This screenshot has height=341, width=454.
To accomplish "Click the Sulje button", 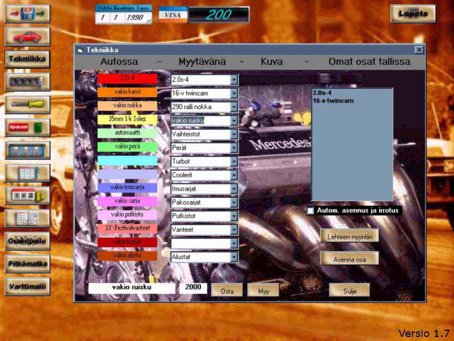I will [350, 290].
